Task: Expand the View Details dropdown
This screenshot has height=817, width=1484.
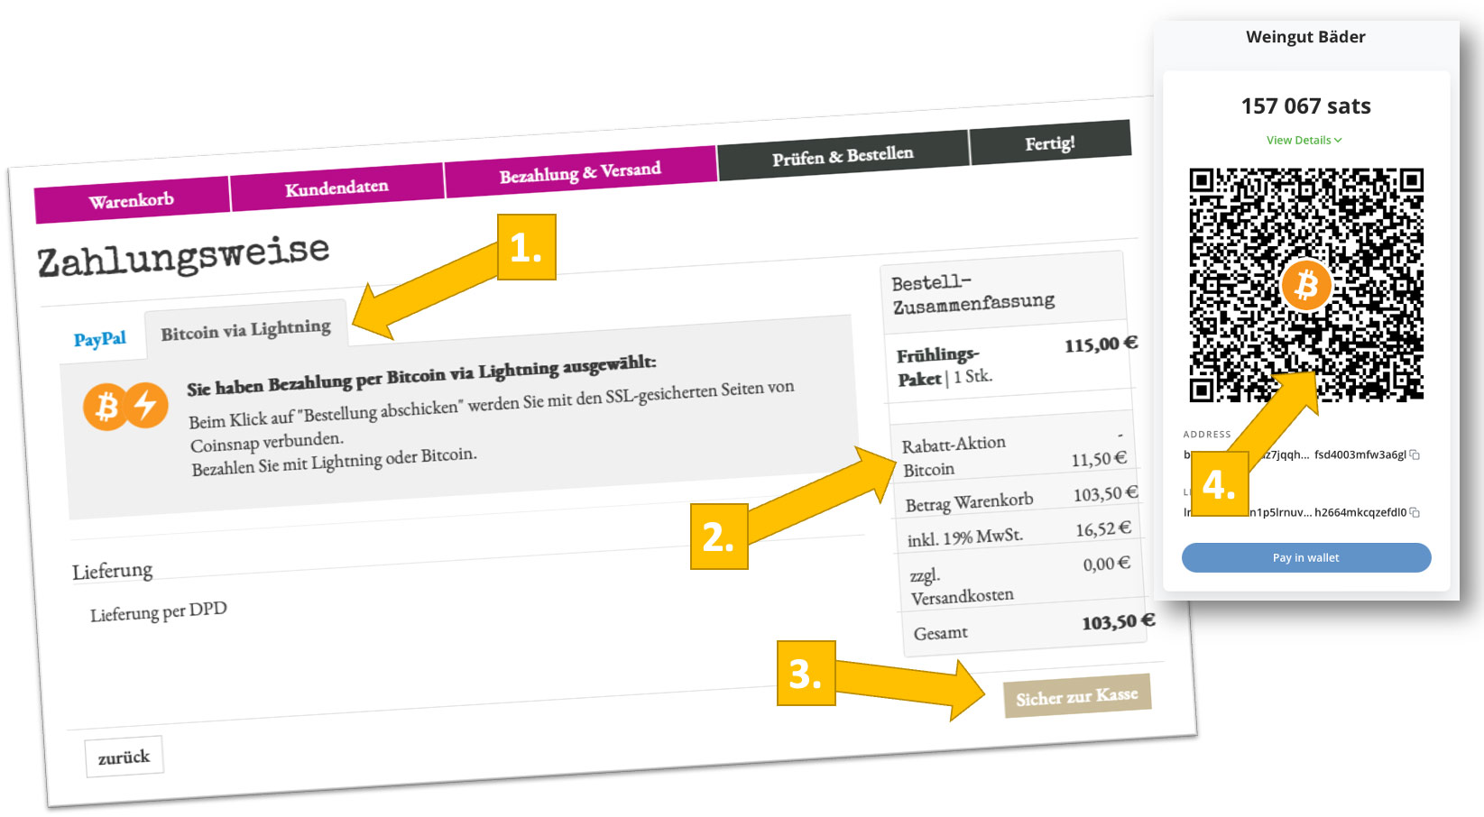Action: pyautogui.click(x=1299, y=140)
